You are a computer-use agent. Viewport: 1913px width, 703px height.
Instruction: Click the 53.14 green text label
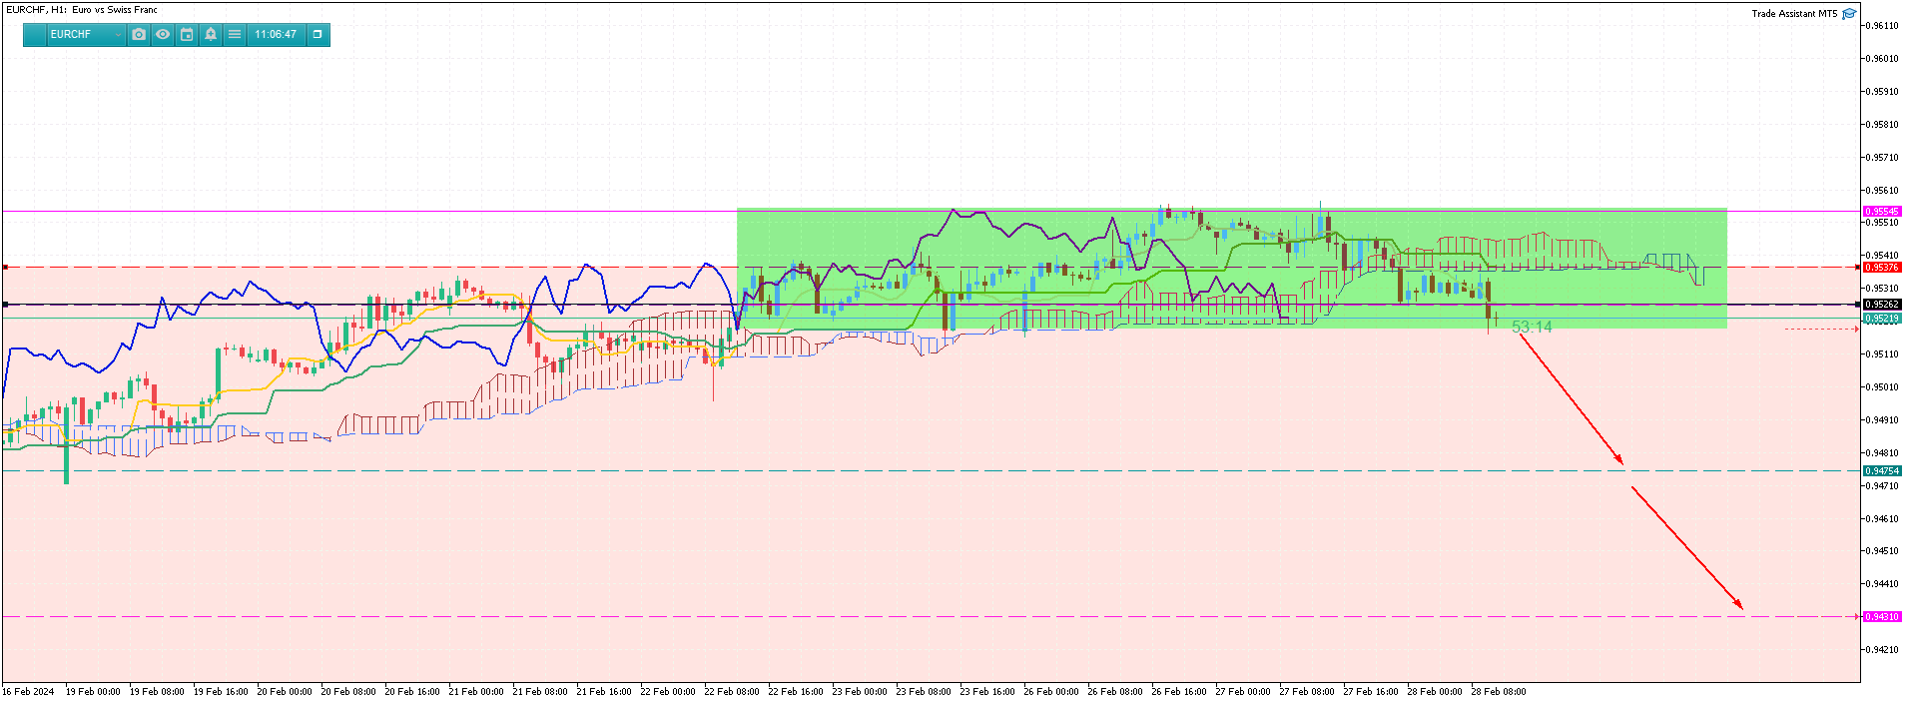[x=1532, y=328]
